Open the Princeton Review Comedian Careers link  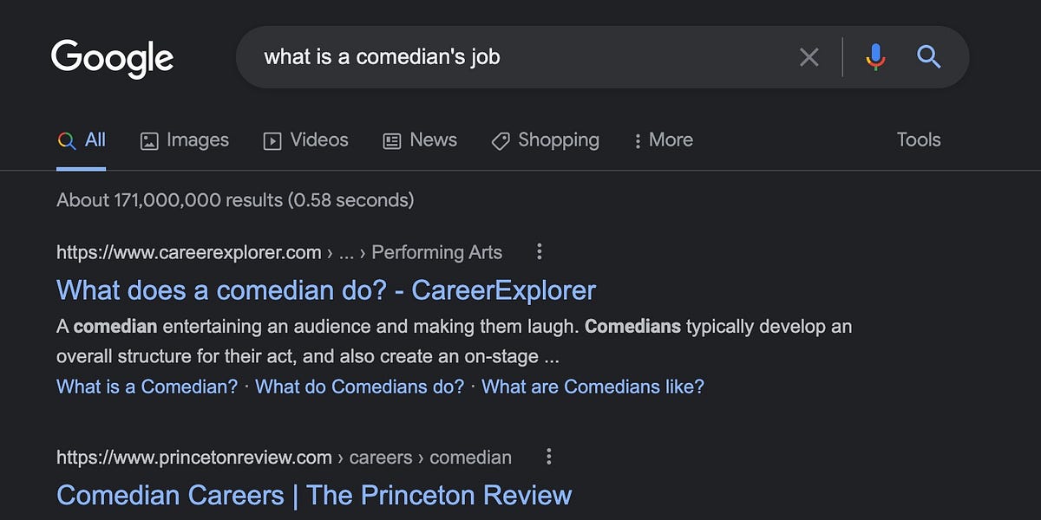click(x=313, y=494)
